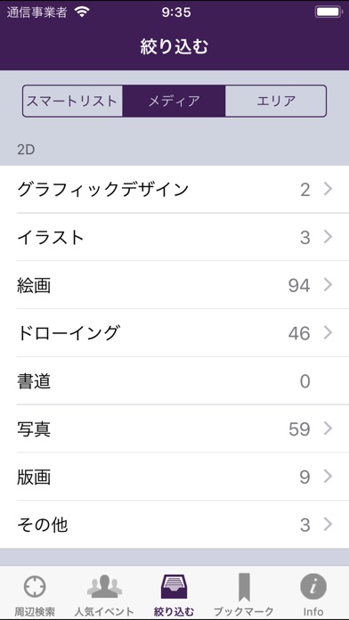This screenshot has width=349, height=620.
Task: Tap the 書道 row with zero count
Action: point(174,380)
